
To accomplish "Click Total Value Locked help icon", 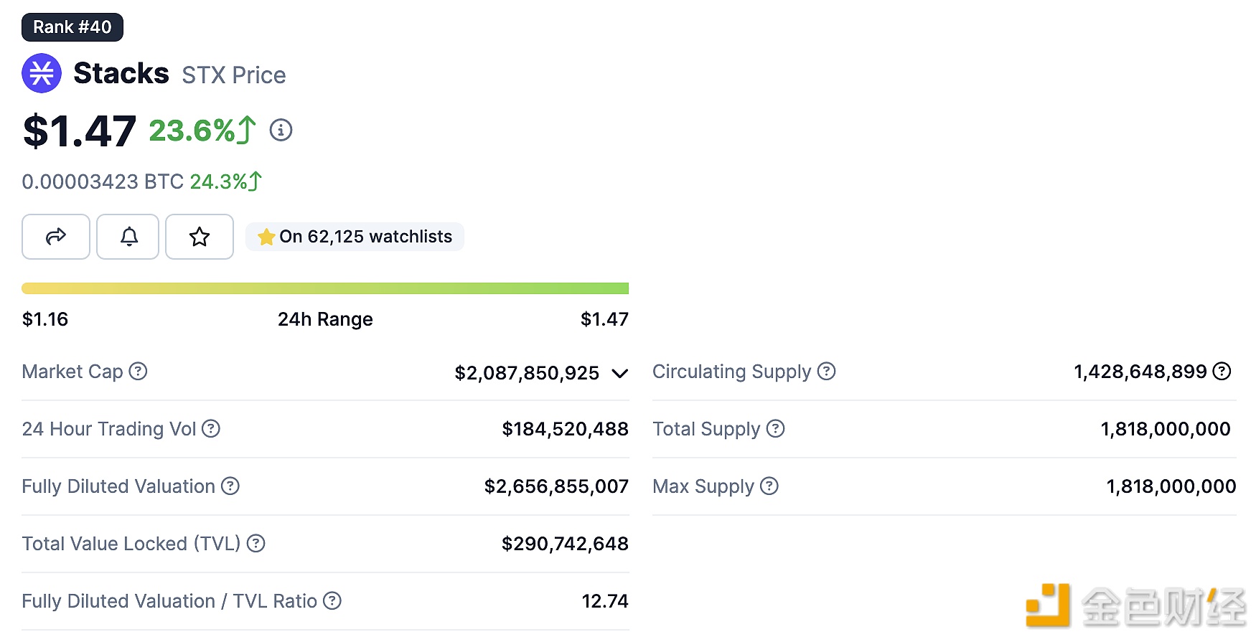I will [x=256, y=543].
